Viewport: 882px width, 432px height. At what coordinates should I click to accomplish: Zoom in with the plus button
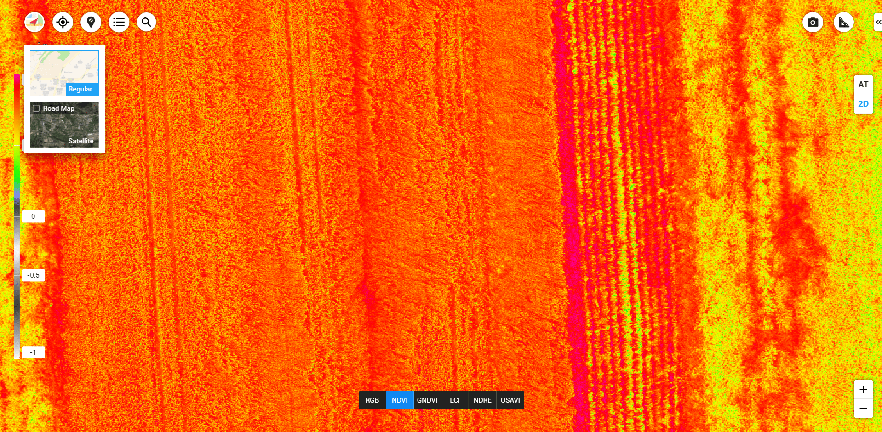[863, 390]
